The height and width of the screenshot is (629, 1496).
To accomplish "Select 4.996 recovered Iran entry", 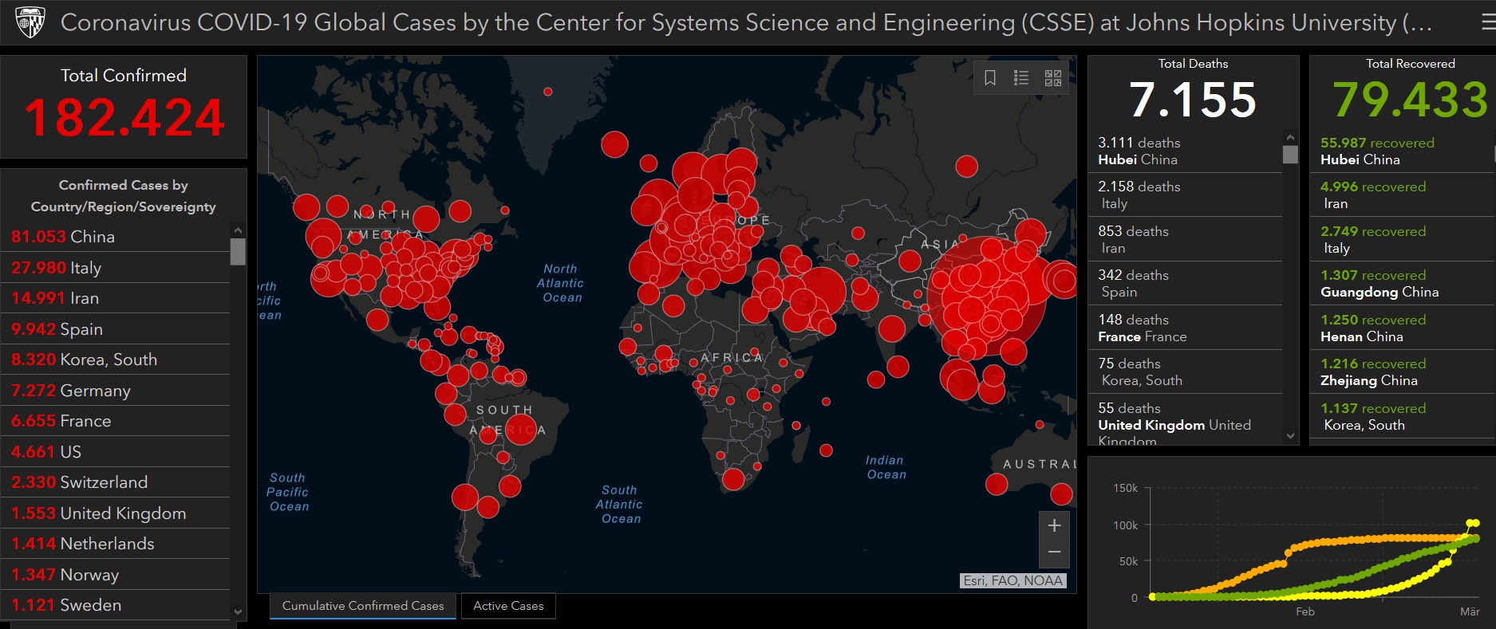I will [x=1403, y=195].
